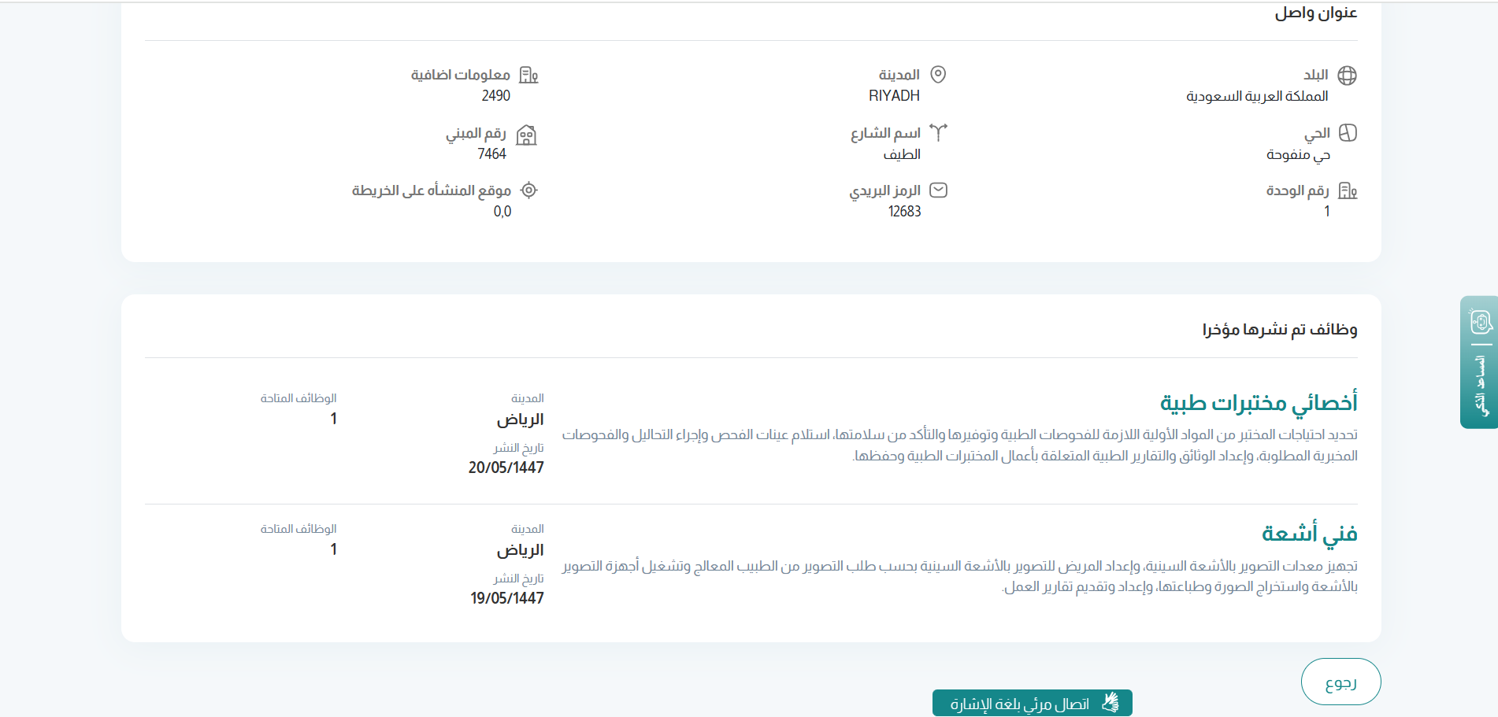This screenshot has width=1498, height=717.
Task: Click the location pin icon beside المدينة
Action: tap(937, 75)
